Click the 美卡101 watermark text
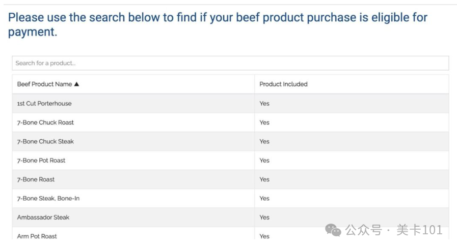The height and width of the screenshot is (248, 457). point(419,230)
